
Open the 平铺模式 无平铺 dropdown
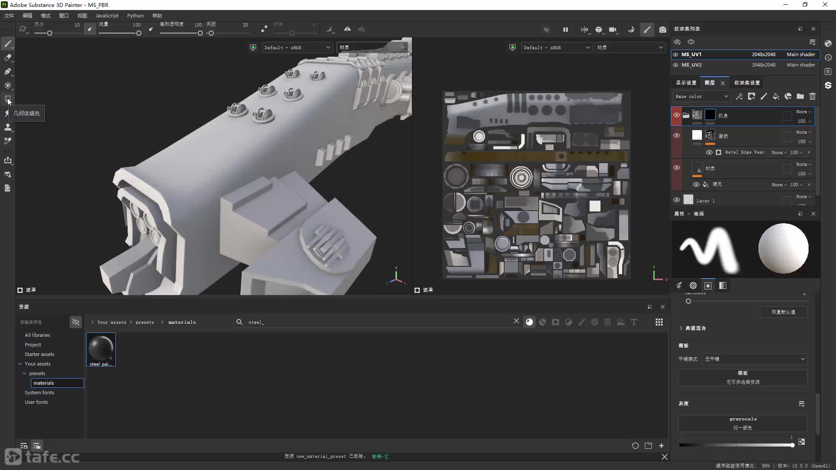[755, 359]
